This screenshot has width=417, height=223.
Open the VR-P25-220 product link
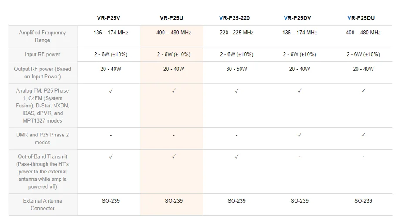coord(234,18)
